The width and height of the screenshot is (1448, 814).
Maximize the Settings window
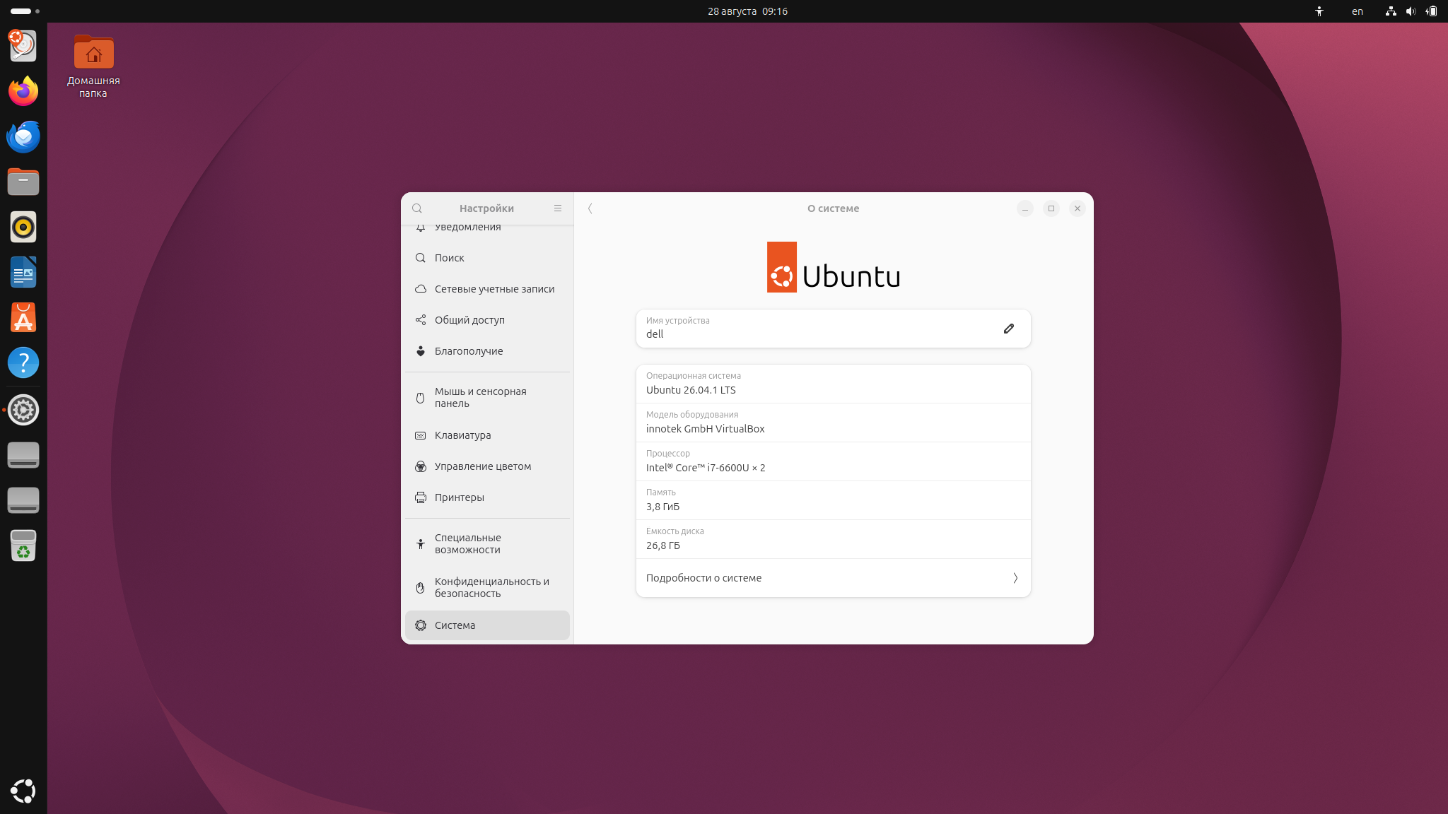pos(1051,208)
